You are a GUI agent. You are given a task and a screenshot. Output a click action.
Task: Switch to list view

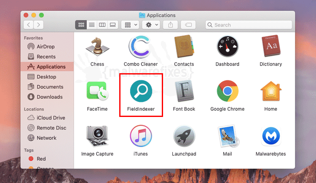tap(92, 25)
